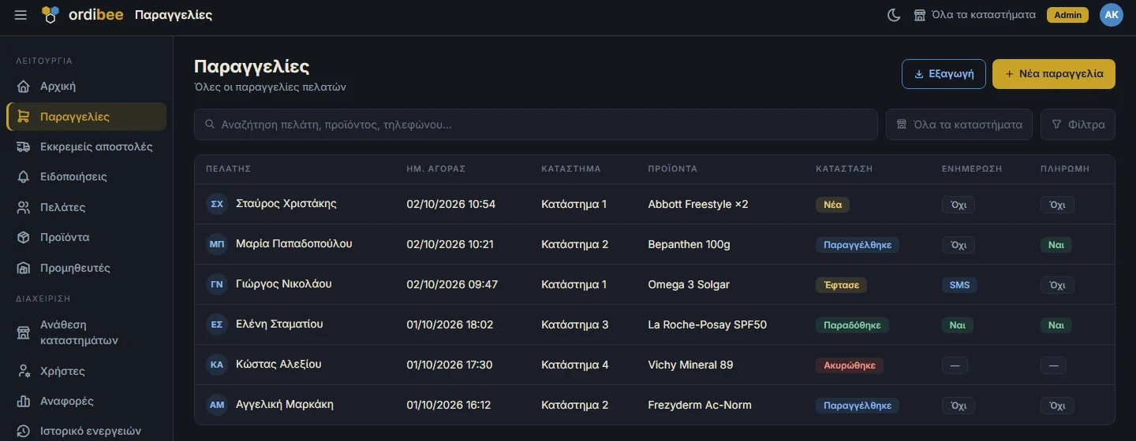Screen dimensions: 1136x441
Task: Click the truck icon for pending shipments
Action: pos(24,147)
